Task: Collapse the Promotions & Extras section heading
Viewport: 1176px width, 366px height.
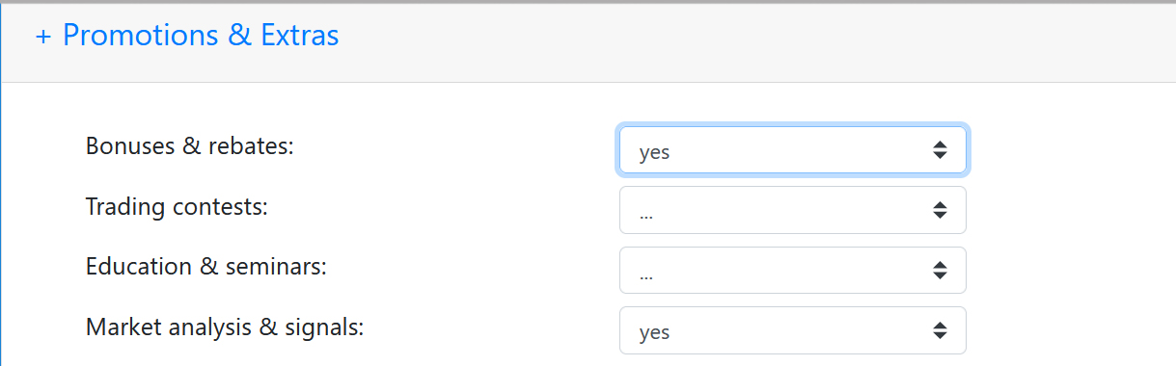Action: click(x=187, y=36)
